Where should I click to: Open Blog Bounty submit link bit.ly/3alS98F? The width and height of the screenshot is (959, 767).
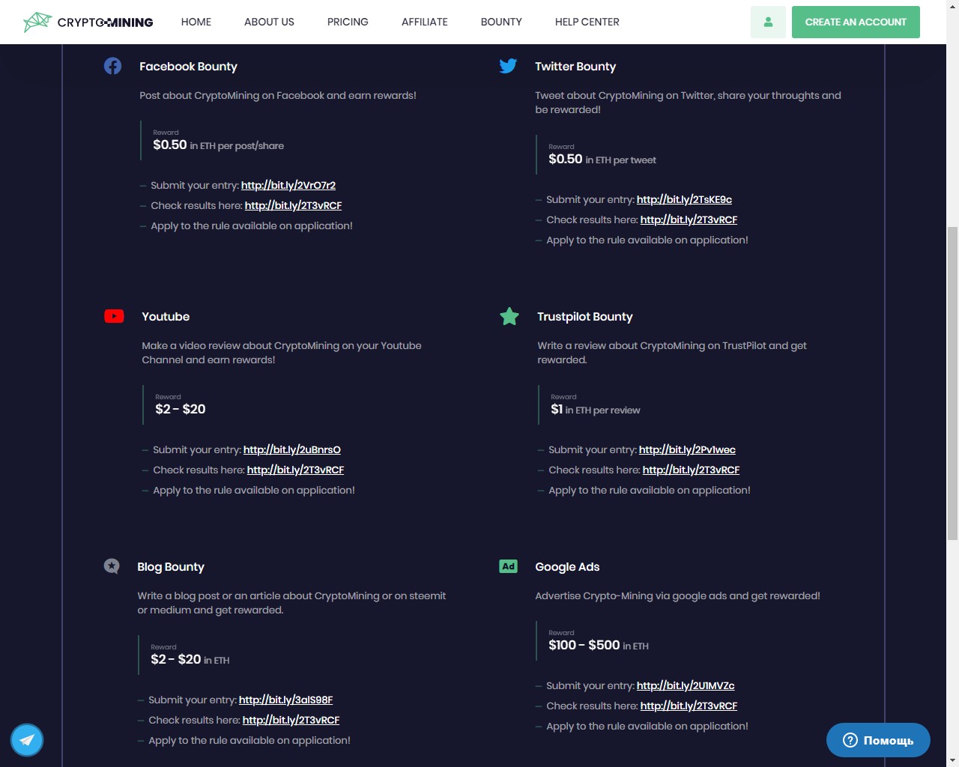285,700
